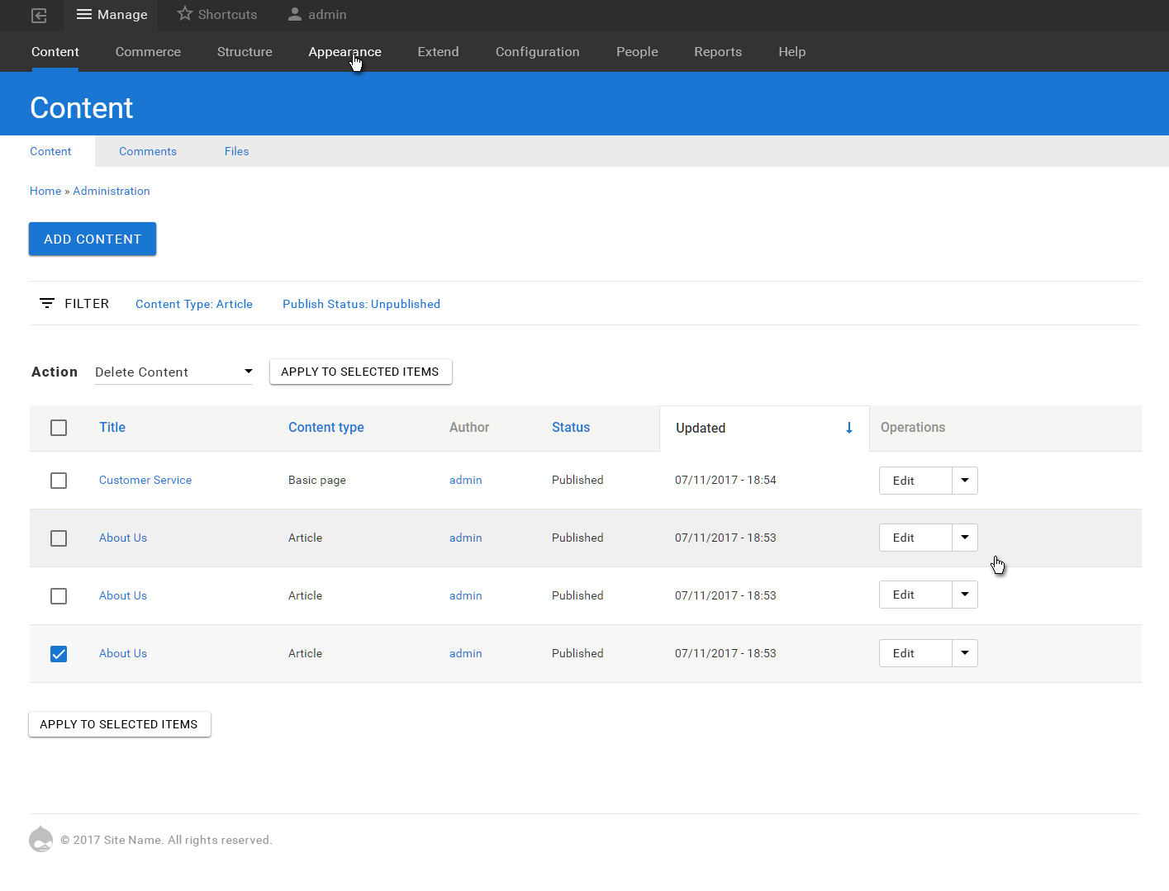1169x891 pixels.
Task: Open the Configuration menu item
Action: [x=537, y=51]
